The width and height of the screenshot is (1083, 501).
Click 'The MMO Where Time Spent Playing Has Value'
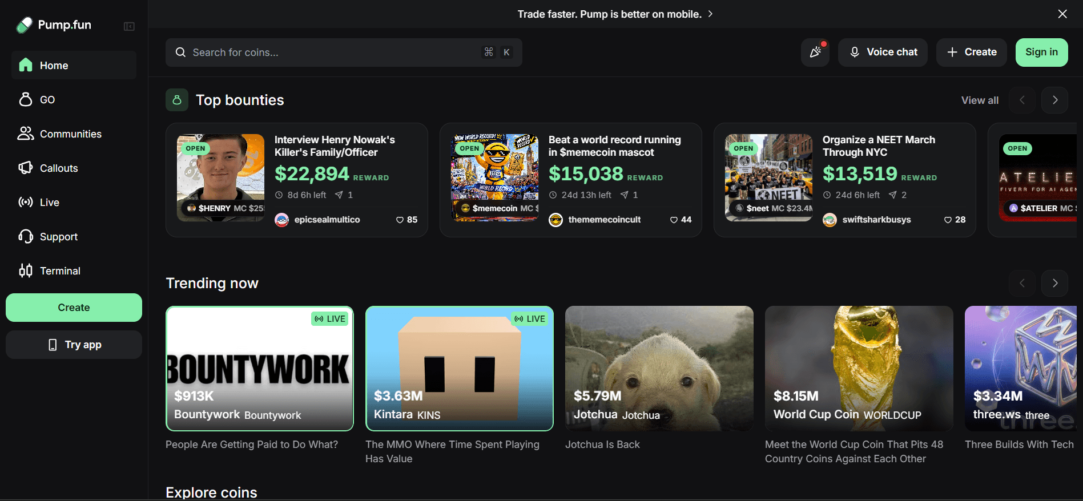click(x=452, y=451)
